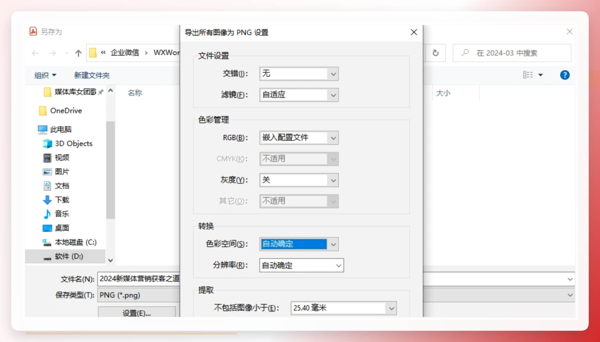600x342 pixels.
Task: Open the 色彩空间 dropdown showing 自动确定
Action: tap(299, 244)
